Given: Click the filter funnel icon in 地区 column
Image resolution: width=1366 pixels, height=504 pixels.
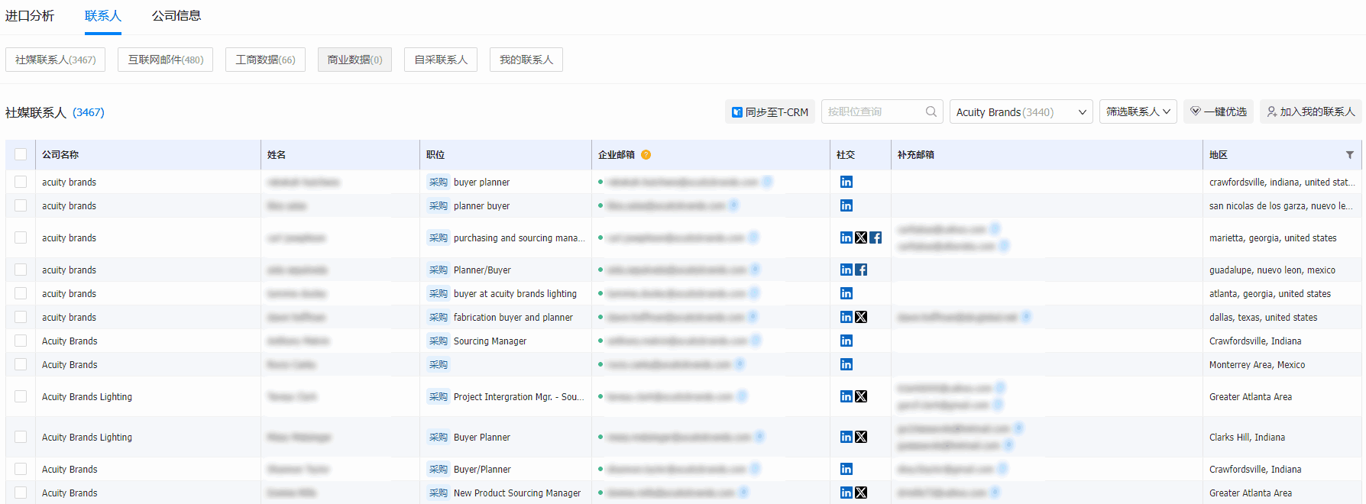Looking at the screenshot, I should point(1349,155).
